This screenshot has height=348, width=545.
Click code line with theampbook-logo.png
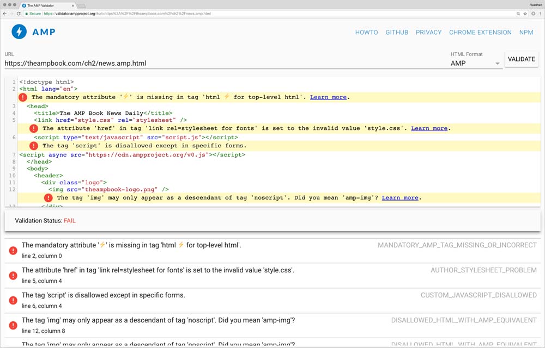[x=108, y=189]
